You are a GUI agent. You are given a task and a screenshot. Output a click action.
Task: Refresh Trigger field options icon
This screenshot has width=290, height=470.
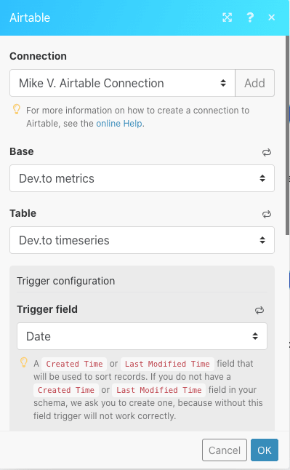click(259, 310)
